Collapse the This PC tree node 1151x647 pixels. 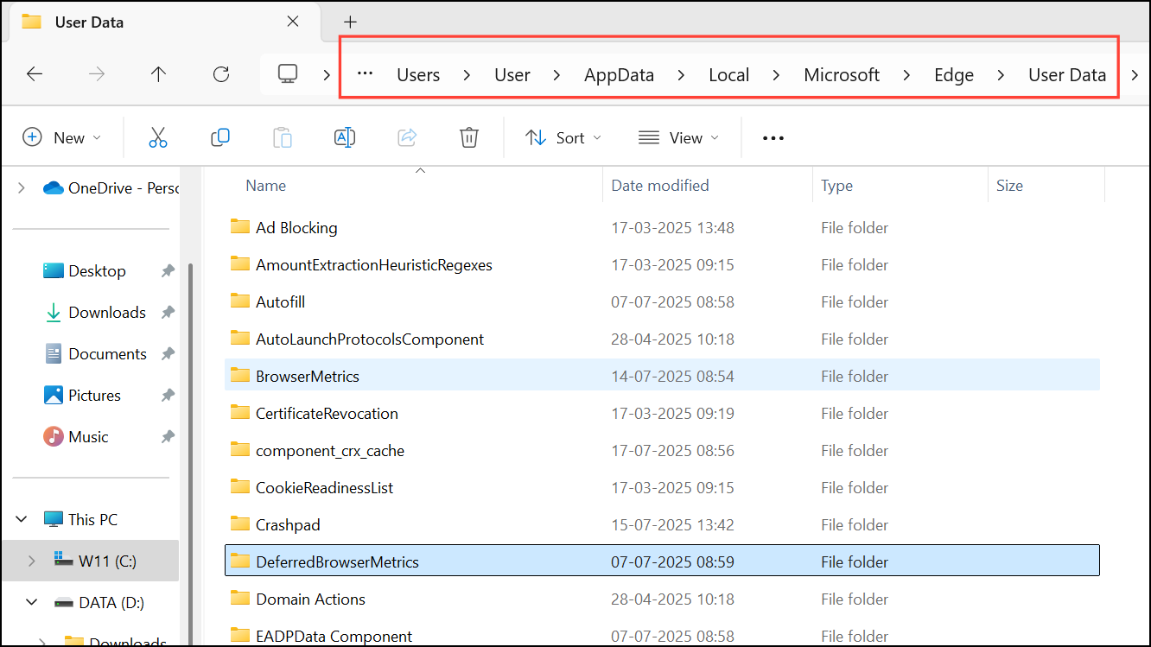(x=22, y=520)
